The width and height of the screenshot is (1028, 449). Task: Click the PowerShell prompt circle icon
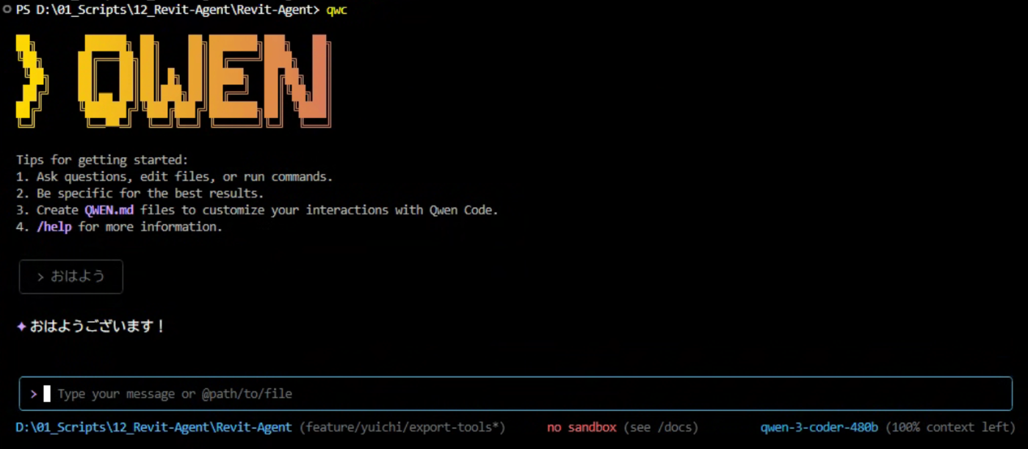[7, 10]
